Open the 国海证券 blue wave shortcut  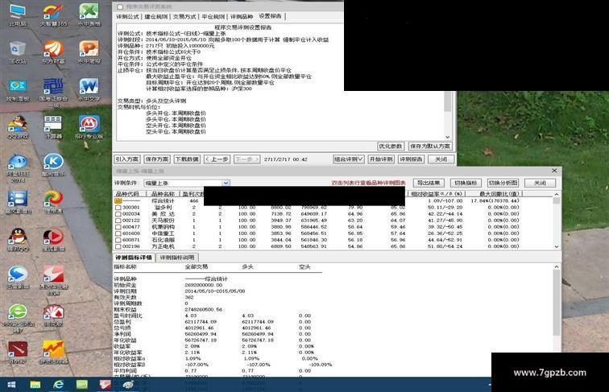coord(53,92)
